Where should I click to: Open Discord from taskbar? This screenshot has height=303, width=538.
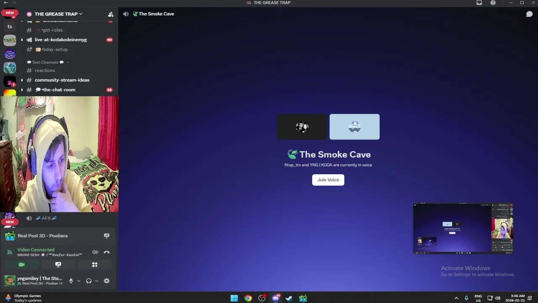tap(276, 298)
